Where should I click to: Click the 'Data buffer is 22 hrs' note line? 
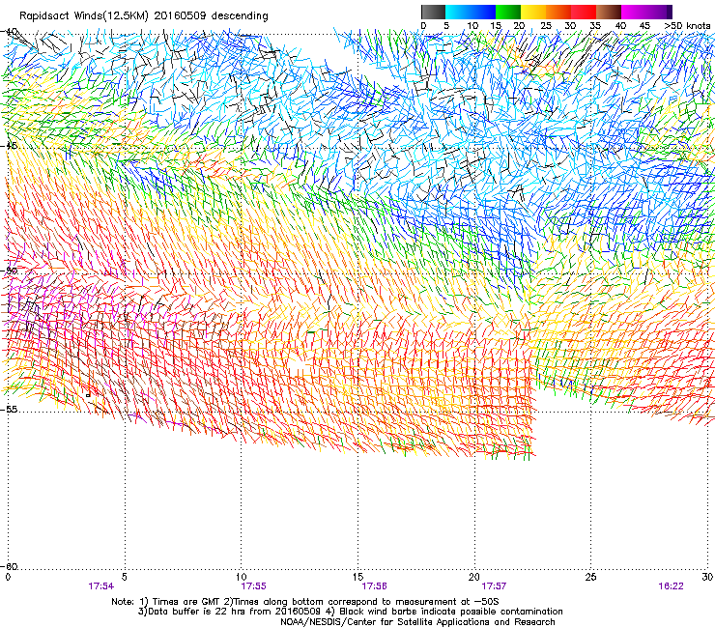[350, 612]
